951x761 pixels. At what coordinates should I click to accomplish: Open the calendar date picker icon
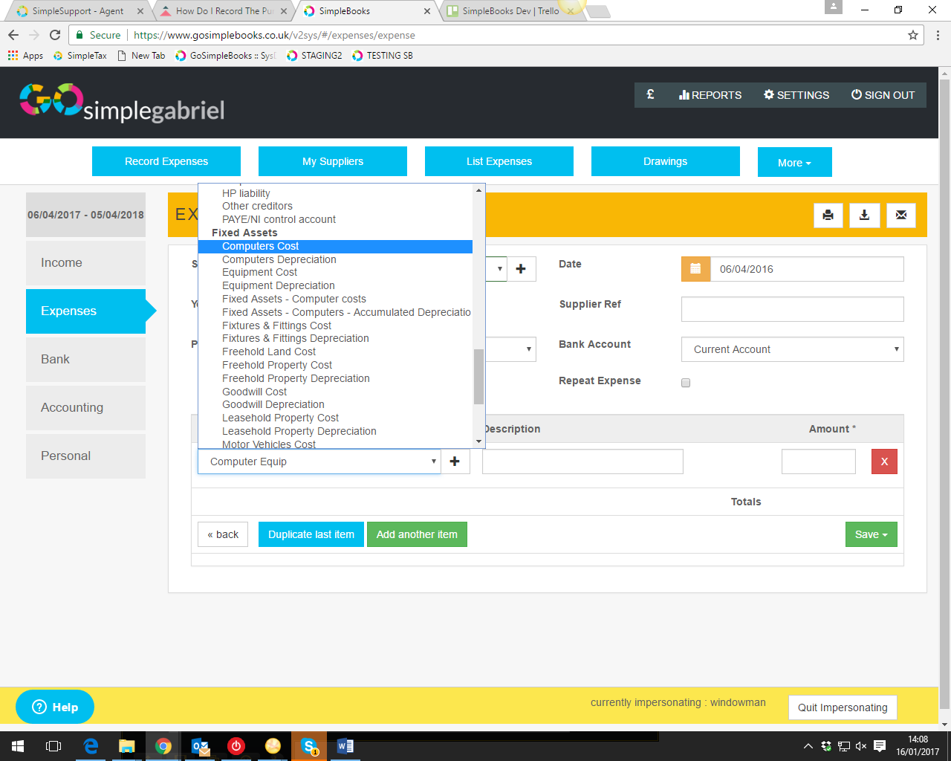[x=695, y=269]
